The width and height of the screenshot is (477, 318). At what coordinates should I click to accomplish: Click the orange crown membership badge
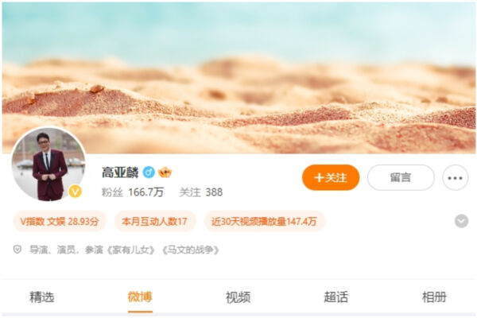165,173
